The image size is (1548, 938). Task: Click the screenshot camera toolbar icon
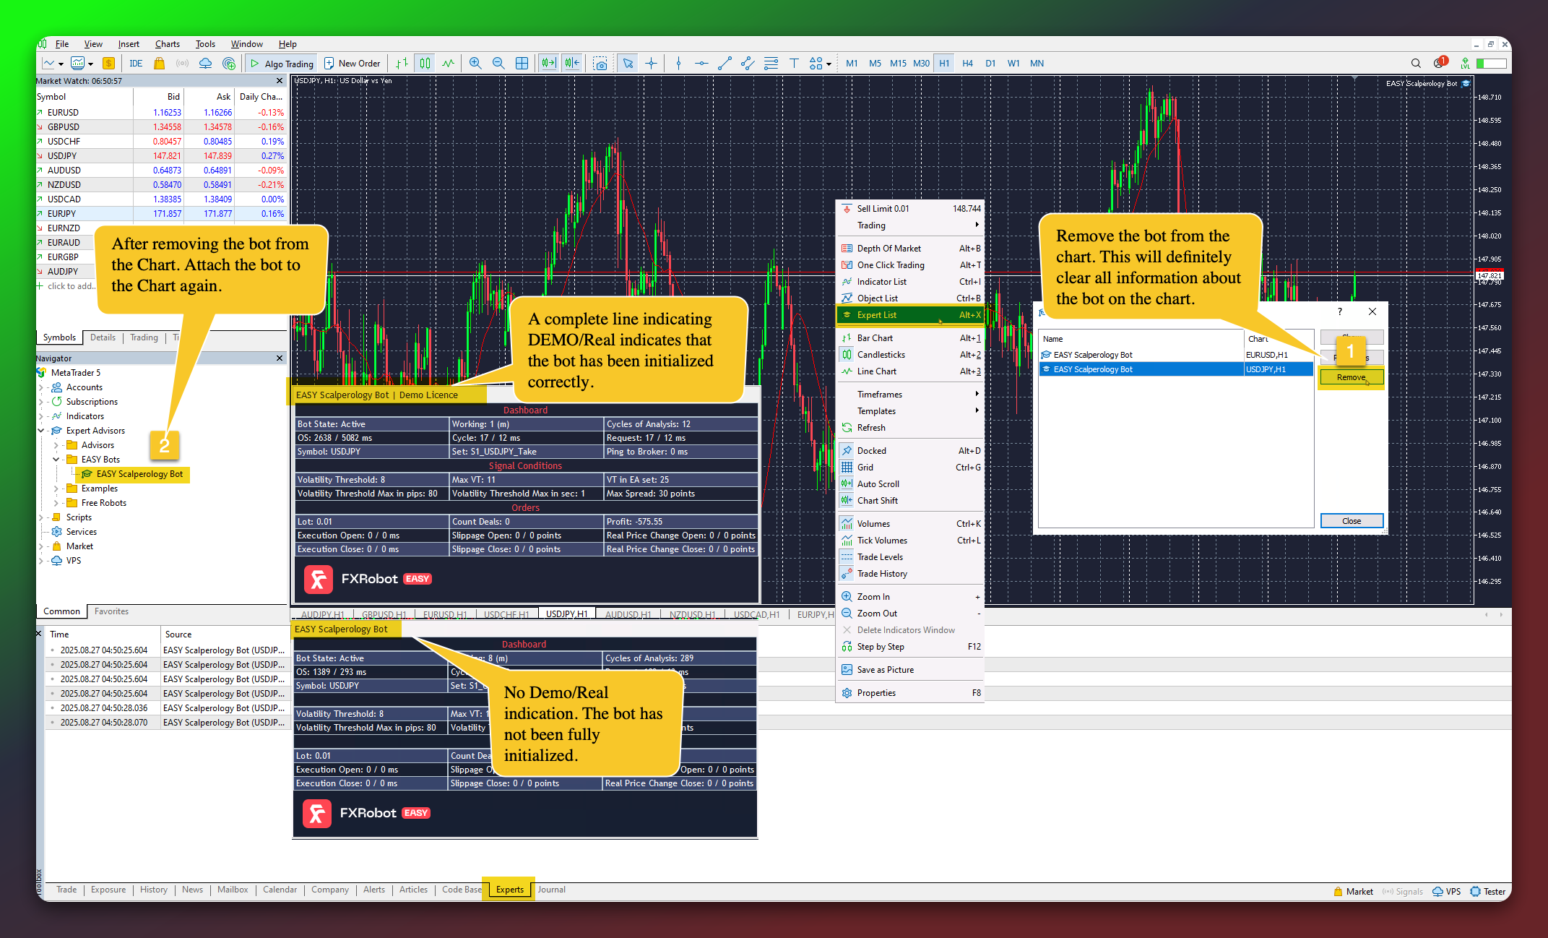pyautogui.click(x=600, y=64)
